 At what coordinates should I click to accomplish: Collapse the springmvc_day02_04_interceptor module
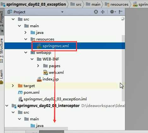click(x=7, y=106)
